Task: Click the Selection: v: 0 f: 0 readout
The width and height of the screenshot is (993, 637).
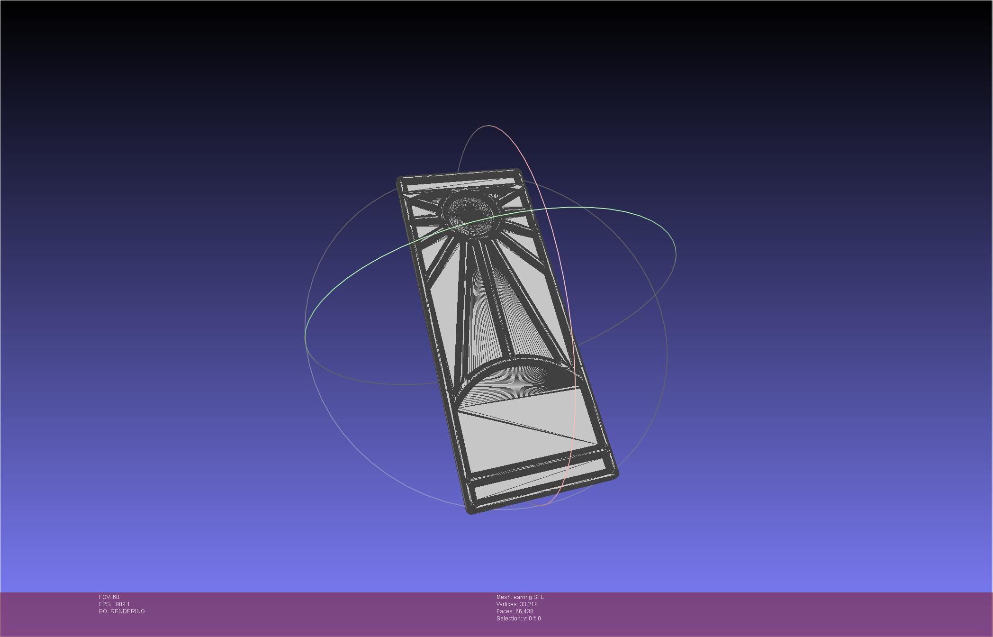Action: (518, 619)
